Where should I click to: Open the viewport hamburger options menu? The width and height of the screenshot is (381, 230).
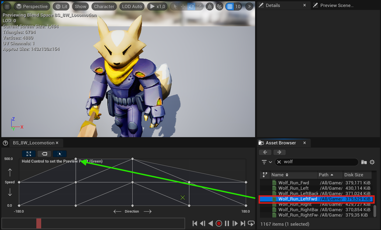[x=7, y=6]
